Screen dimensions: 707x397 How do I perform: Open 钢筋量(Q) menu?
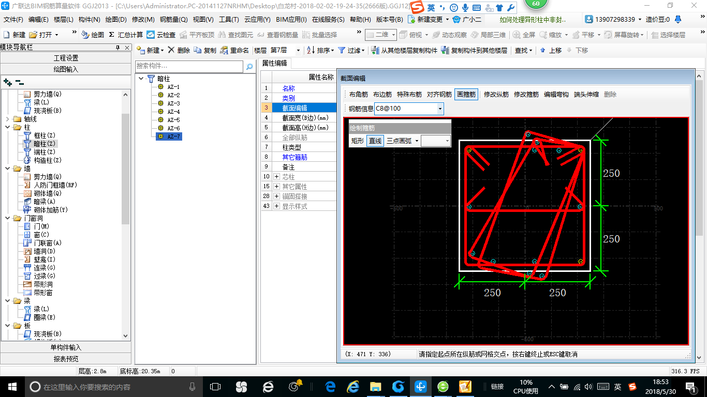[x=173, y=20]
